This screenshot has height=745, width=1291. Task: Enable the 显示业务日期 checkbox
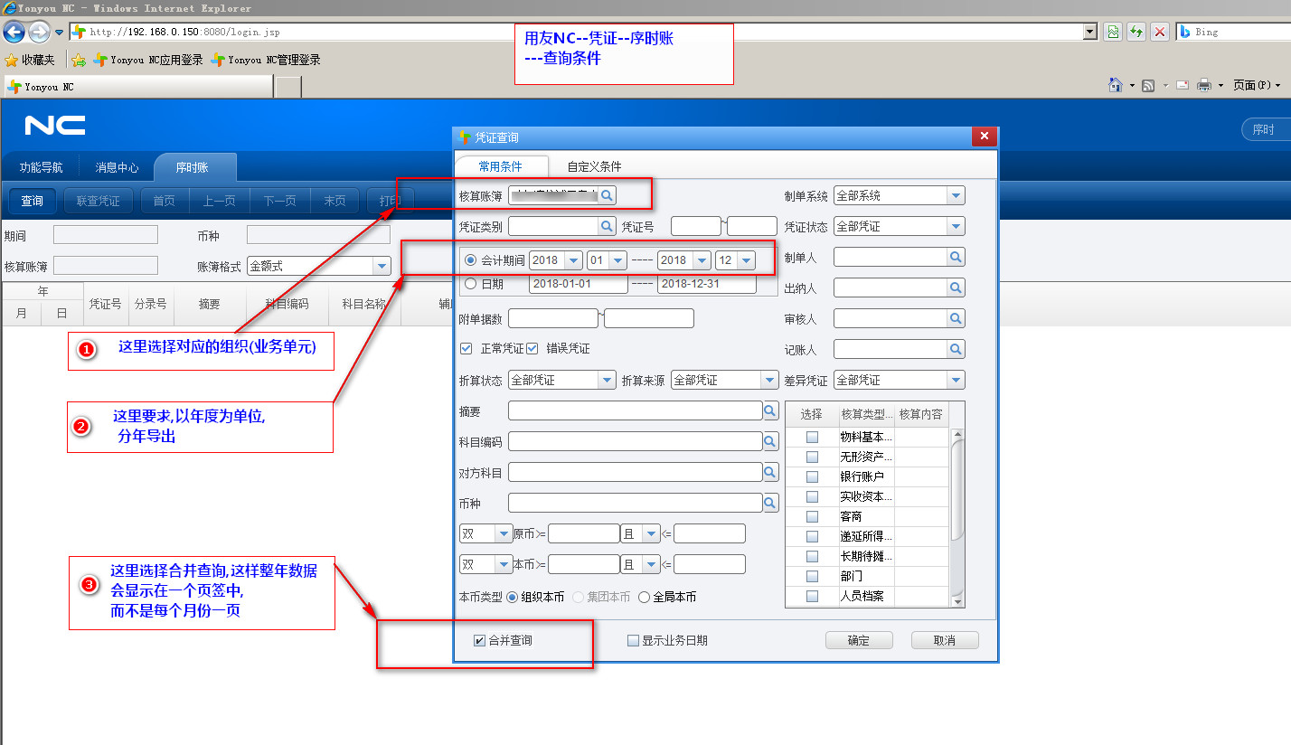[x=633, y=641]
